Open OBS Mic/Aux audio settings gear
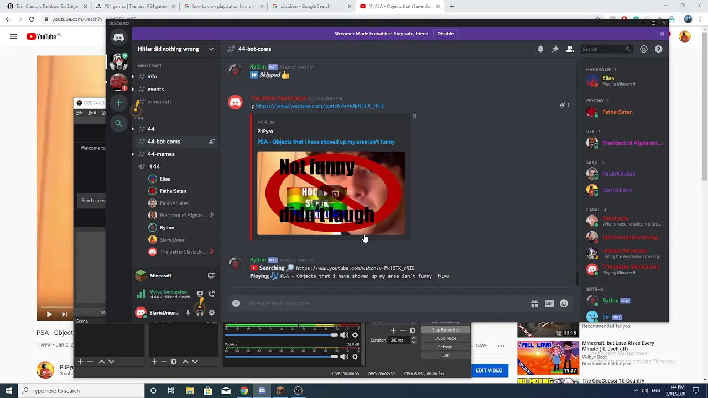The width and height of the screenshot is (708, 398). [355, 357]
